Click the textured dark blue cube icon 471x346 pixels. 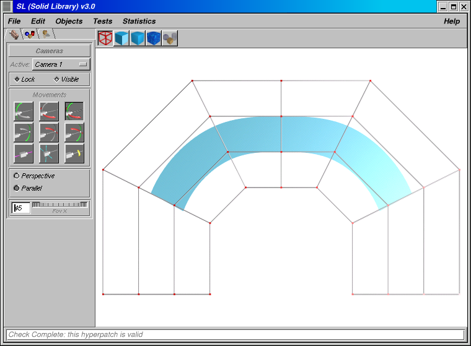tap(154, 38)
